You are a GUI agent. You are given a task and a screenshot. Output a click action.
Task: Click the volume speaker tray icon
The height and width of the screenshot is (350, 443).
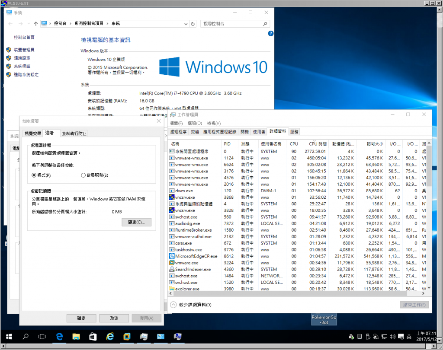pos(392,337)
